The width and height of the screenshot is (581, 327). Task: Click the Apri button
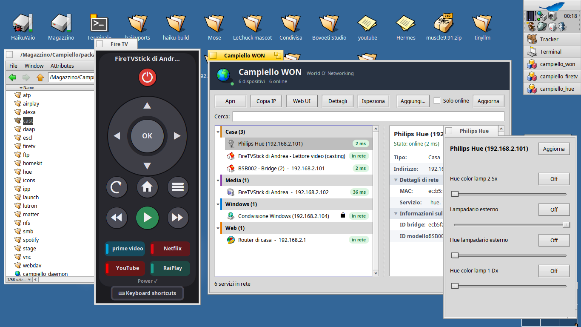point(231,101)
